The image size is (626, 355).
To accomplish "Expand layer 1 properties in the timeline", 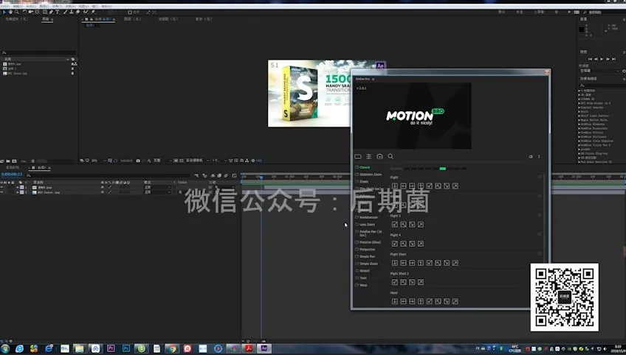I will [x=18, y=187].
